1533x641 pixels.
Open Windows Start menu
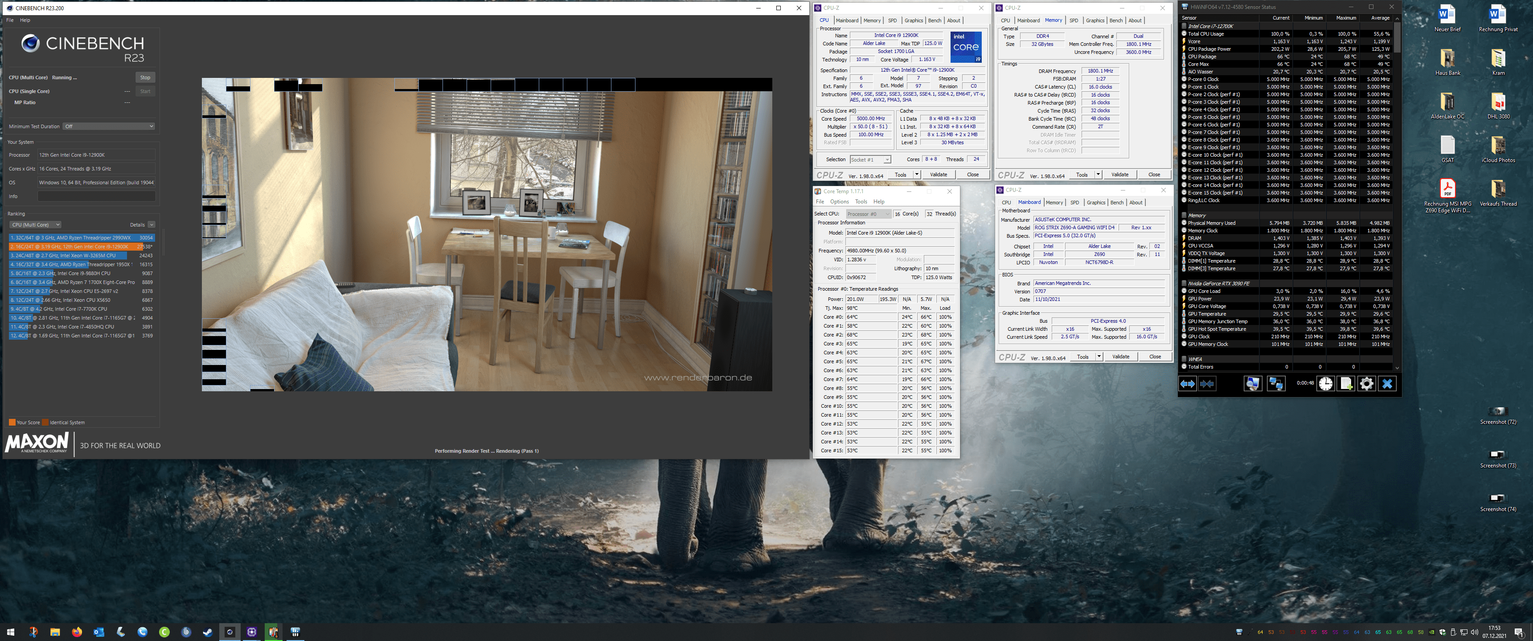[10, 632]
